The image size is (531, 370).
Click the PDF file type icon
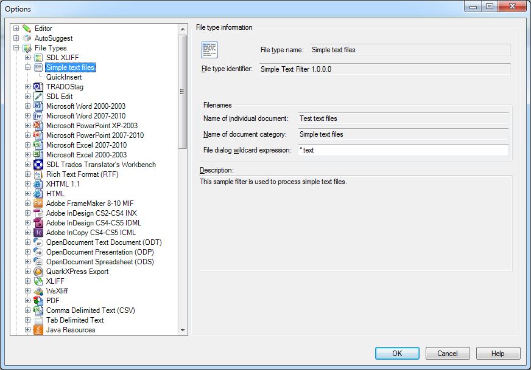pos(38,301)
